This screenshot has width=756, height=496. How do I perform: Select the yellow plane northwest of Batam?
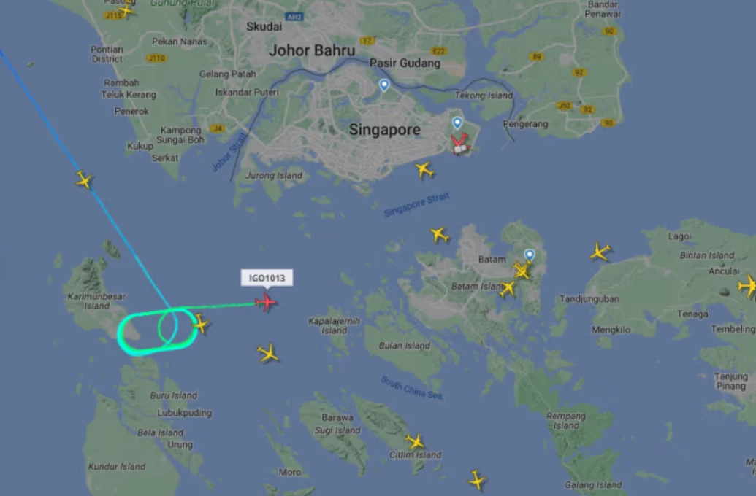(x=439, y=235)
